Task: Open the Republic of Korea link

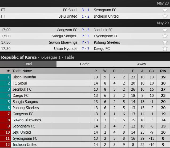Action: click(19, 57)
